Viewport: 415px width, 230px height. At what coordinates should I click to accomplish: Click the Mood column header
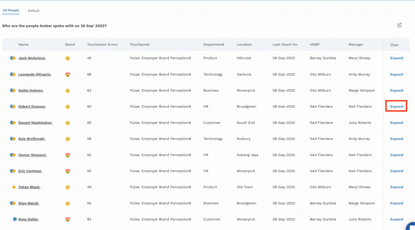[x=70, y=45]
